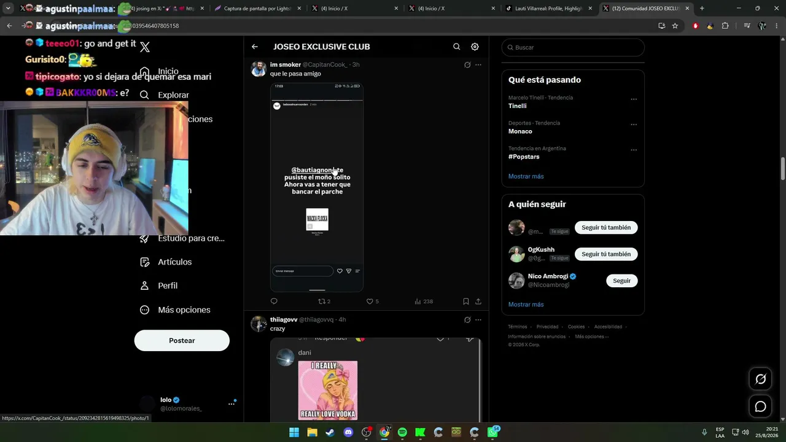Screen dimensions: 786x442
Task: Open Kick app from the taskbar
Action: point(420,433)
